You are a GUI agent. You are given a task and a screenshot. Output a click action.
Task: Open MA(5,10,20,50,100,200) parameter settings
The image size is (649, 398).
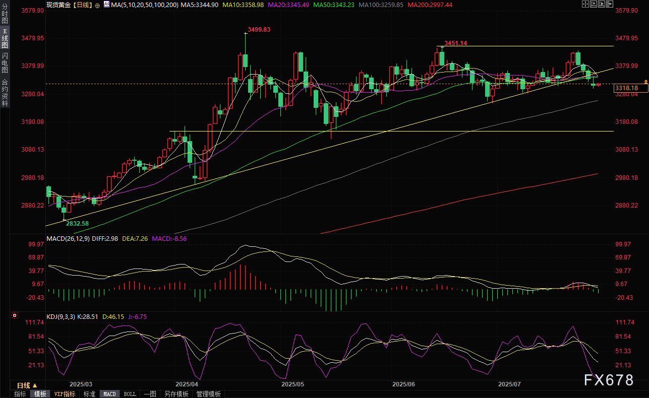(144, 5)
